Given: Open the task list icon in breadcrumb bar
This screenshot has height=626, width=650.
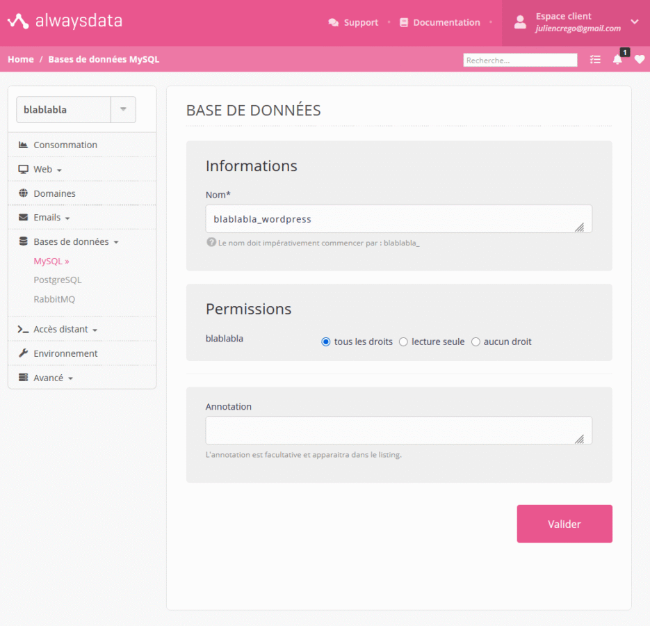Looking at the screenshot, I should pyautogui.click(x=595, y=60).
